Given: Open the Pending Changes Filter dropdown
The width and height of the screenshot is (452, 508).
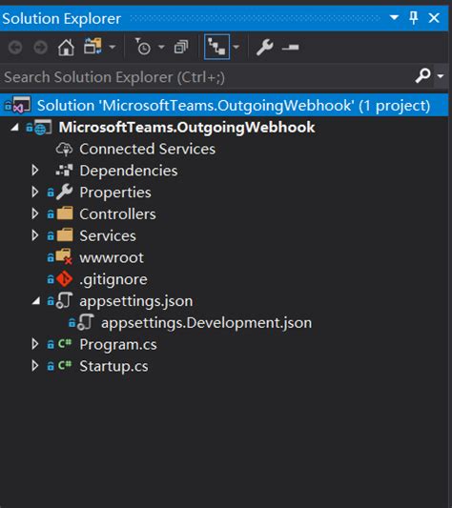Looking at the screenshot, I should [x=161, y=48].
